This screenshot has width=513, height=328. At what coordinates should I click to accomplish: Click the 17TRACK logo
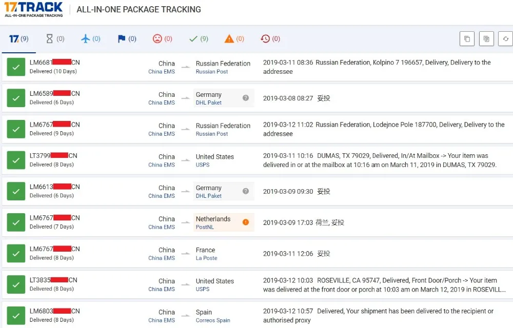click(33, 9)
